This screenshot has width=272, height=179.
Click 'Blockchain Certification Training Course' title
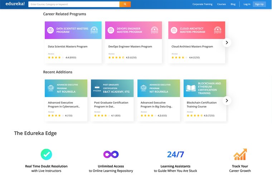point(201,105)
